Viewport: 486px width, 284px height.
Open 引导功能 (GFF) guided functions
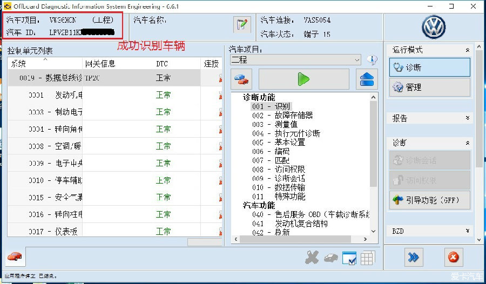pyautogui.click(x=430, y=200)
